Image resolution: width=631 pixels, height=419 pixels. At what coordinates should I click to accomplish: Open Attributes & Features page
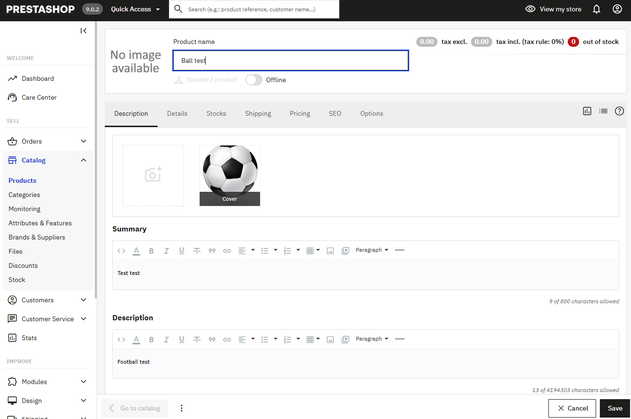click(40, 223)
